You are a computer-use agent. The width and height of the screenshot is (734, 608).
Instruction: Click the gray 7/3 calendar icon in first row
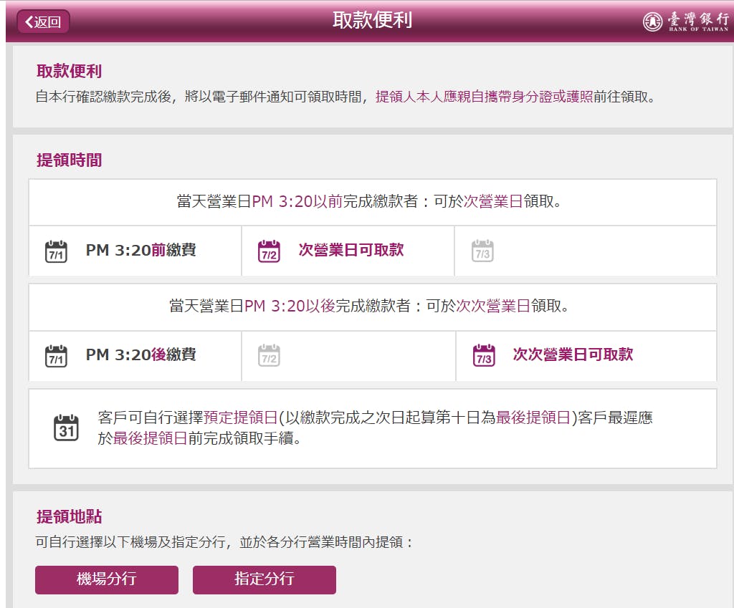(482, 251)
